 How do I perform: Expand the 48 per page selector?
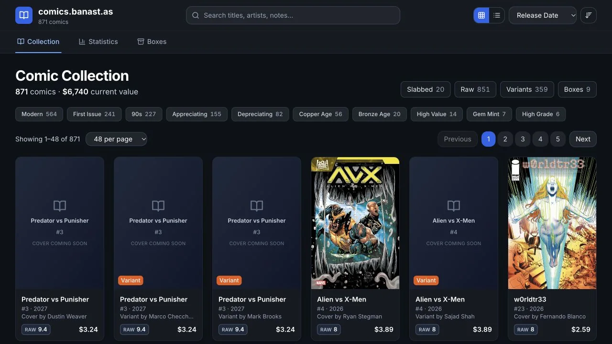[x=117, y=139]
